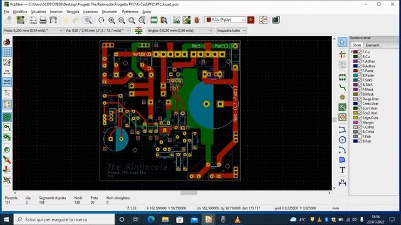This screenshot has height=225, width=401.
Task: Toggle the F.SilkS layer visibility checkbox
Action: tap(360, 80)
